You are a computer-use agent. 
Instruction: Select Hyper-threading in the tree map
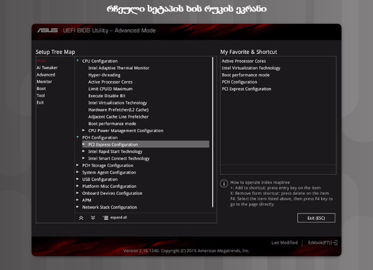click(103, 75)
